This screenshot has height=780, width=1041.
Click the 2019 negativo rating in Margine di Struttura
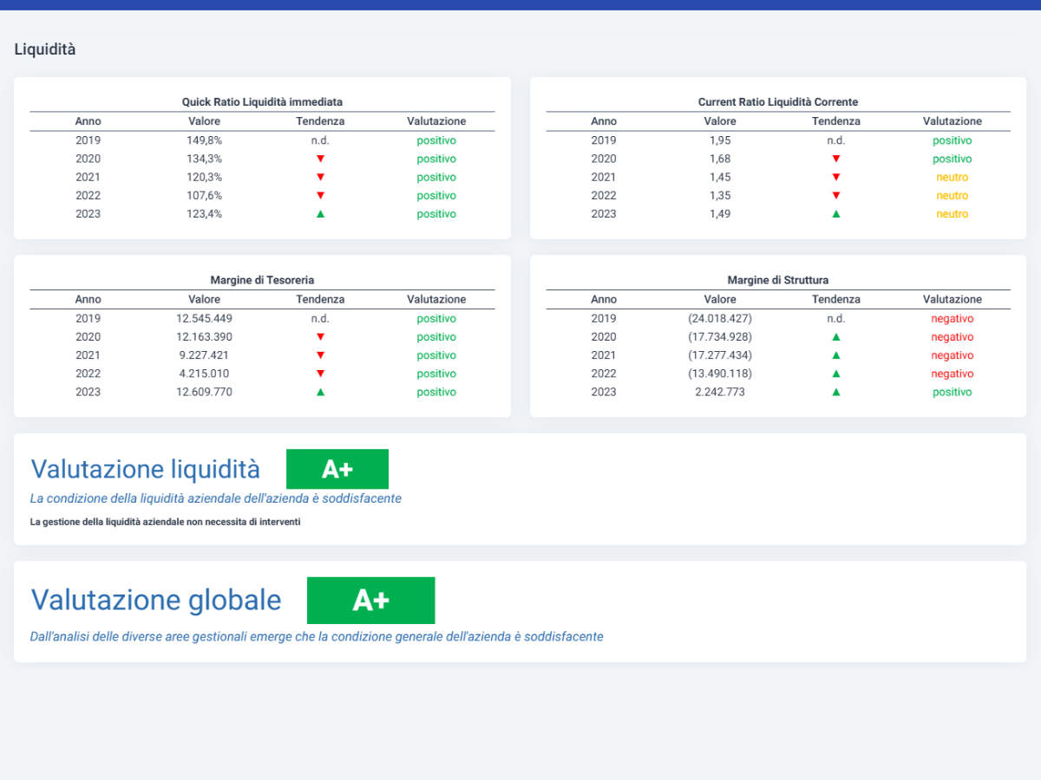point(953,318)
